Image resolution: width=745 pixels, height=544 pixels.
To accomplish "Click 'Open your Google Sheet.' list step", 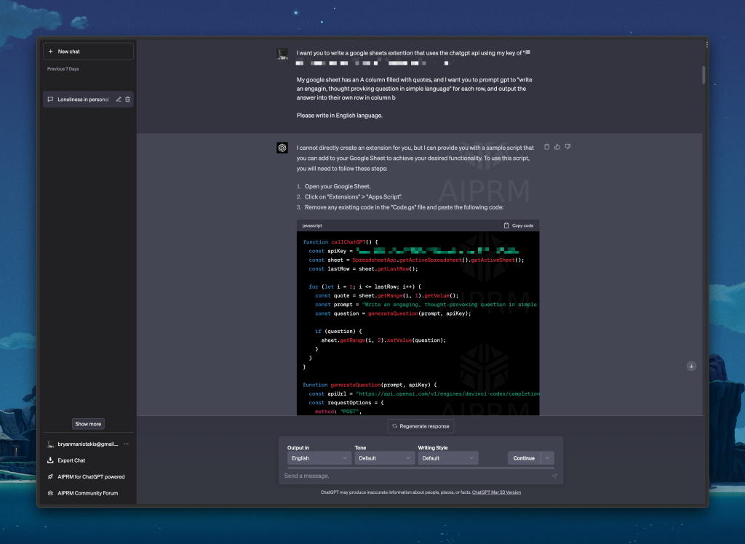I will pyautogui.click(x=338, y=186).
